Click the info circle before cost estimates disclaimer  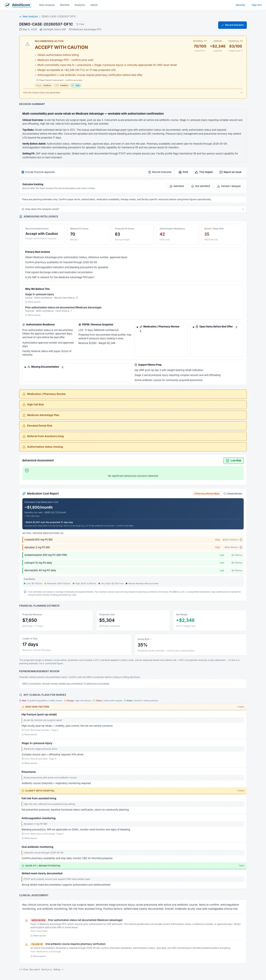(x=25, y=592)
